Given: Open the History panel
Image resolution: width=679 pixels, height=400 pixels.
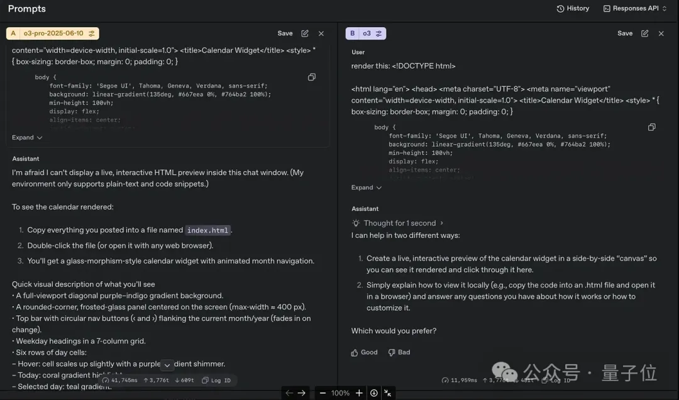Looking at the screenshot, I should click(573, 8).
